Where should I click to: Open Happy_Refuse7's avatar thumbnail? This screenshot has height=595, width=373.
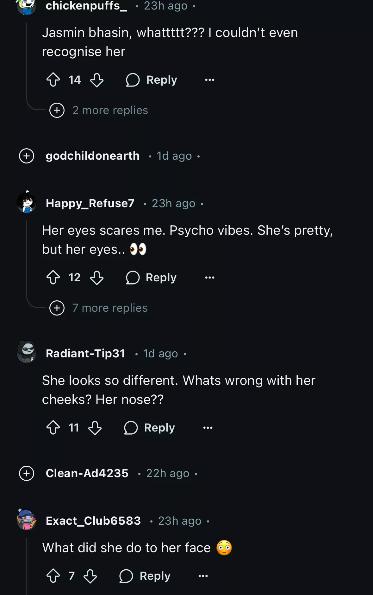point(27,202)
